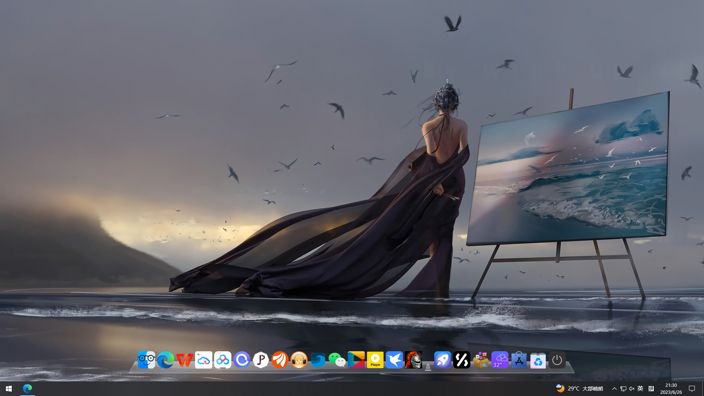Open the clock showing 21:30
This screenshot has width=704, height=396.
671,389
